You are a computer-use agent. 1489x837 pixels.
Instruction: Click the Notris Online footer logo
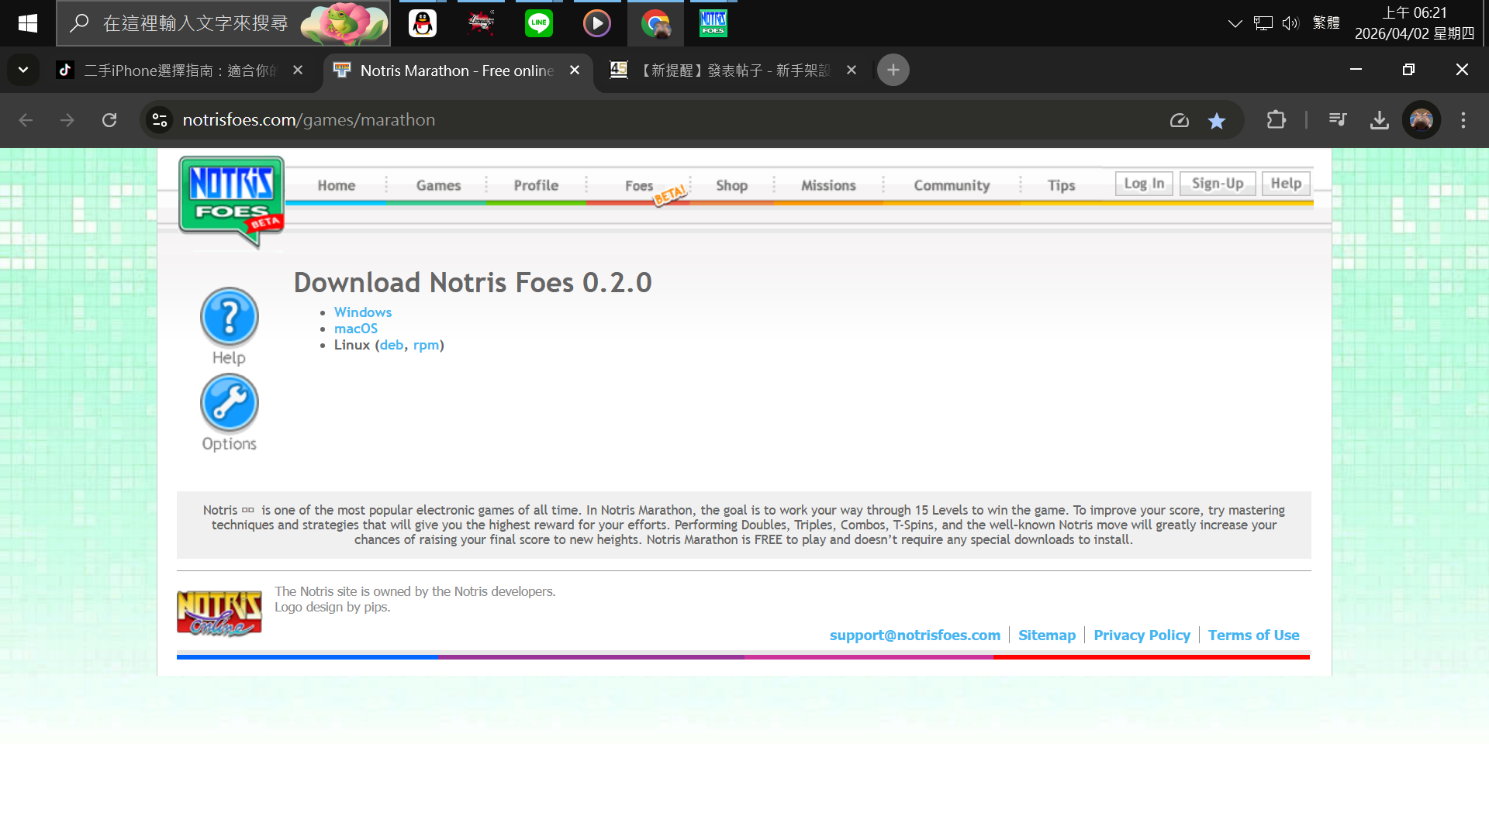pyautogui.click(x=219, y=613)
